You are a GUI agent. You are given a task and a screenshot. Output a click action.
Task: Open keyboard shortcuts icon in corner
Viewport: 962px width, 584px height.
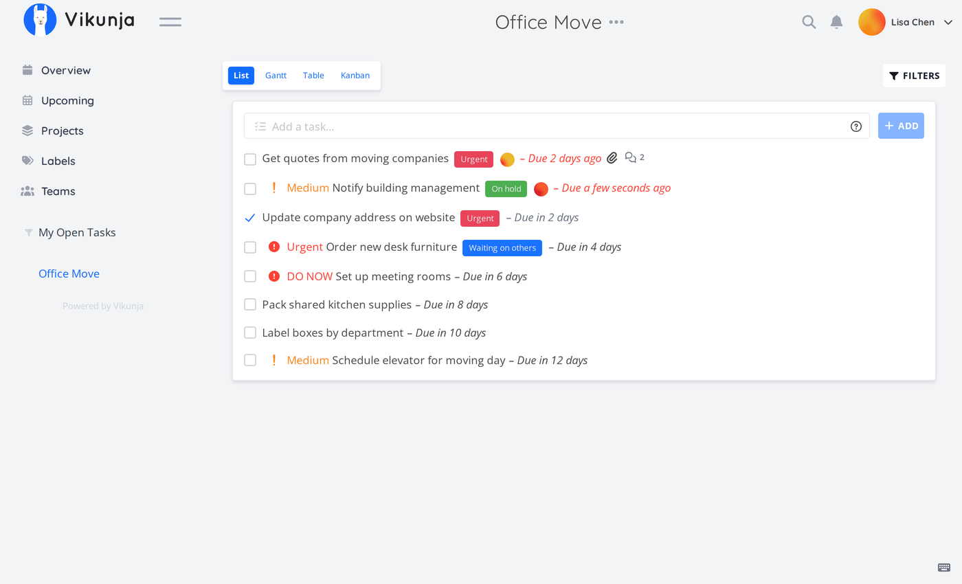pyautogui.click(x=944, y=568)
